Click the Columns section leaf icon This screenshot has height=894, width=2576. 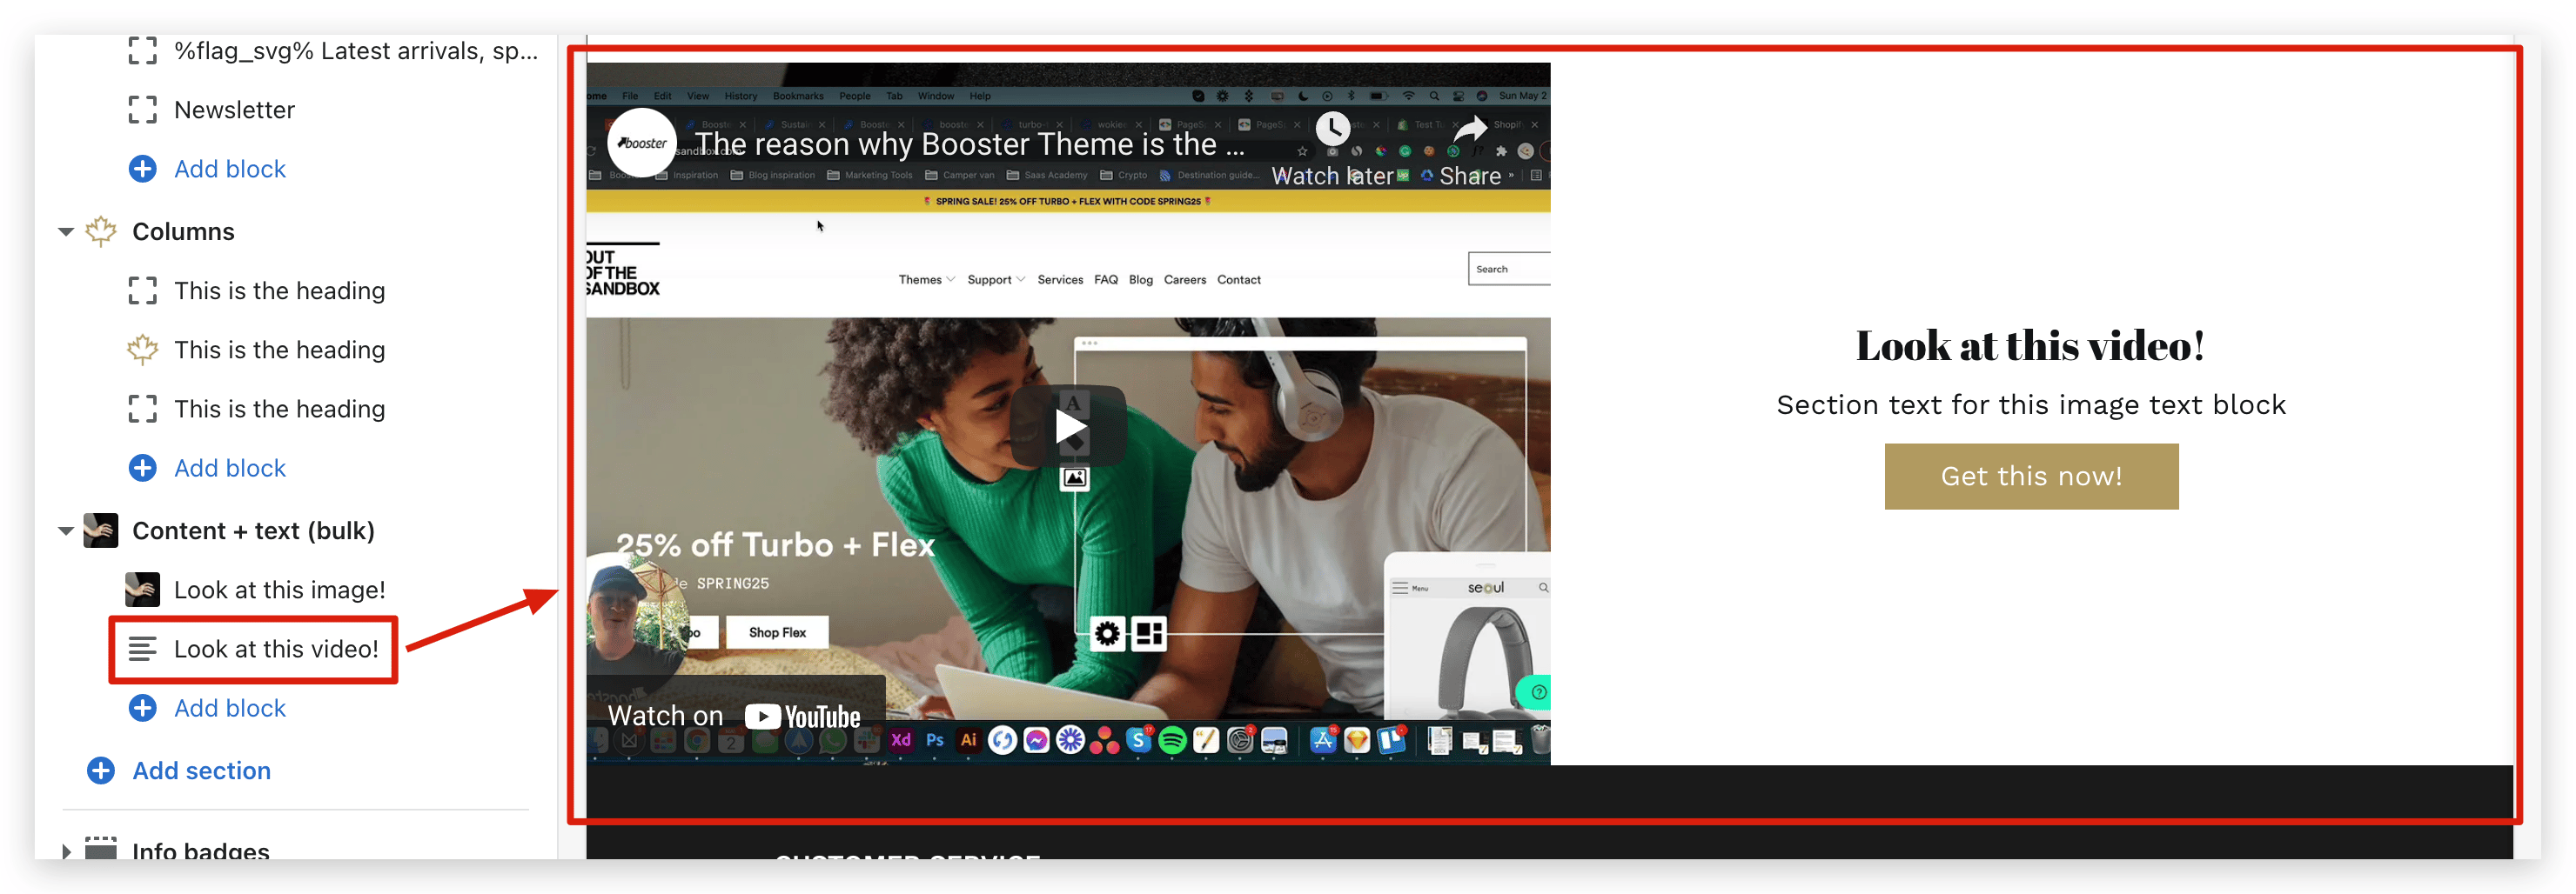click(101, 231)
